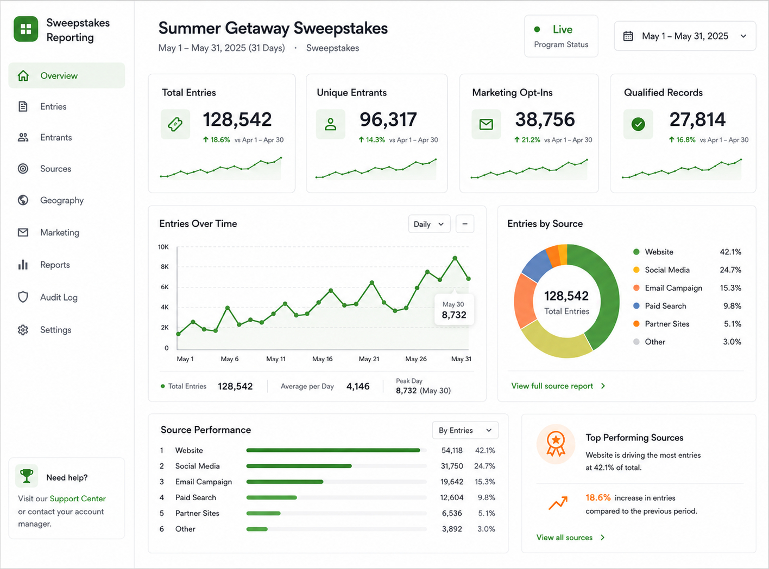Open the May 1 – May 31, 2025 date dropdown
769x569 pixels.
(x=685, y=36)
